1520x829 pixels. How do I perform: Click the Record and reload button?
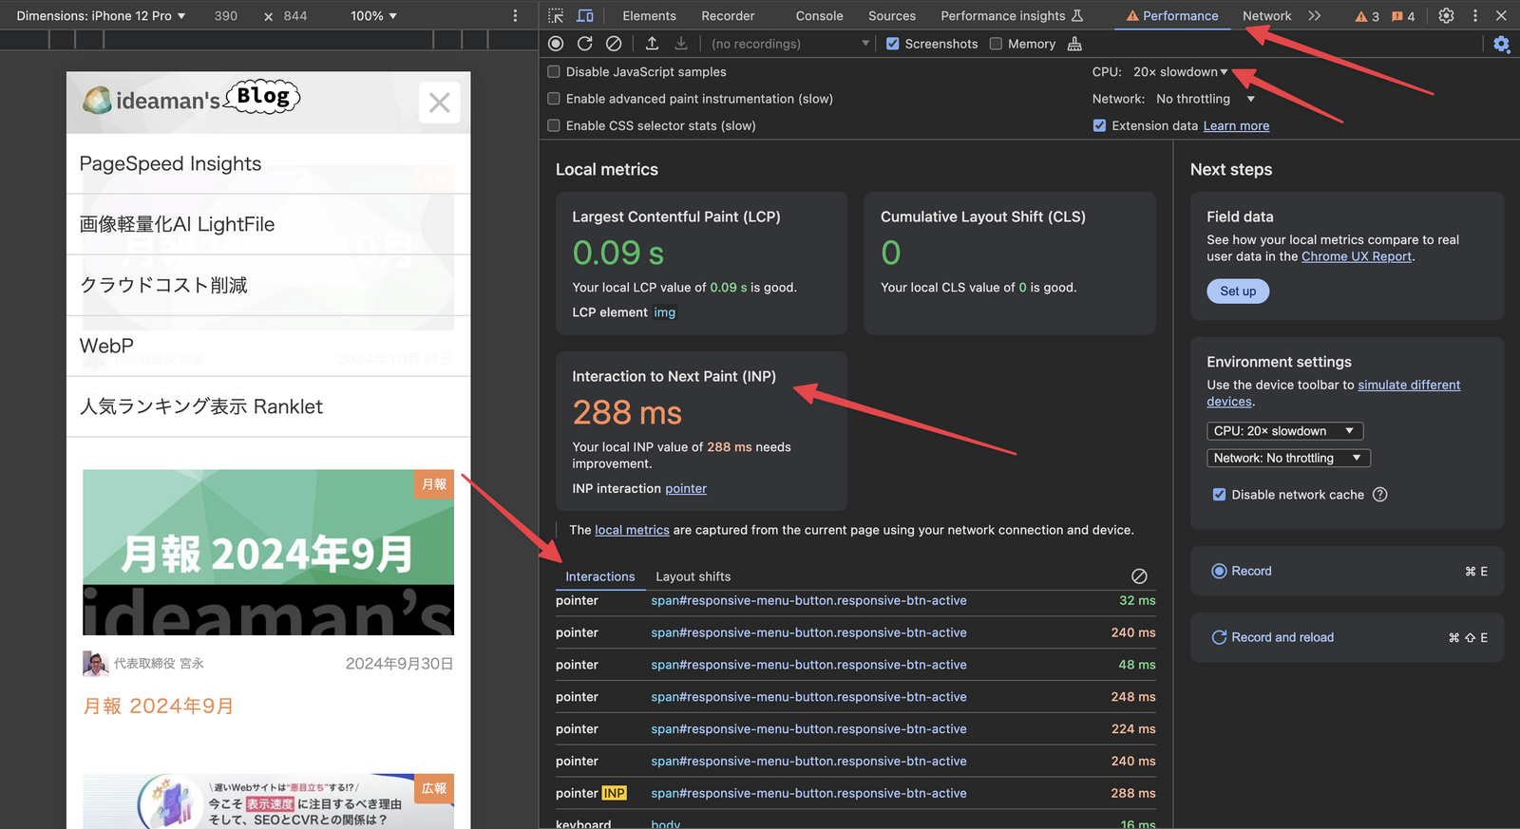[1347, 637]
